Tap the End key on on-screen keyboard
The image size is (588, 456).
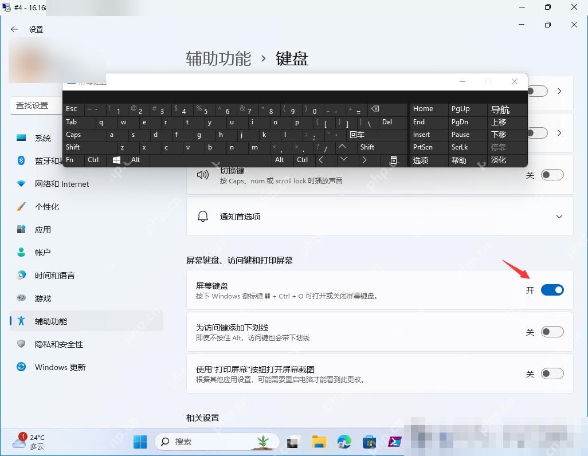(x=429, y=122)
